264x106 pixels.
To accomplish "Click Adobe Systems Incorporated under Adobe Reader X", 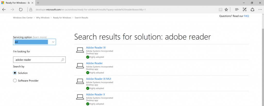I will tap(100, 98).
